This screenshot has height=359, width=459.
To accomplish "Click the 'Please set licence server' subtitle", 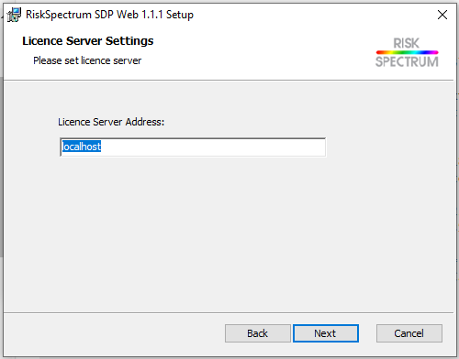I will tap(87, 60).
